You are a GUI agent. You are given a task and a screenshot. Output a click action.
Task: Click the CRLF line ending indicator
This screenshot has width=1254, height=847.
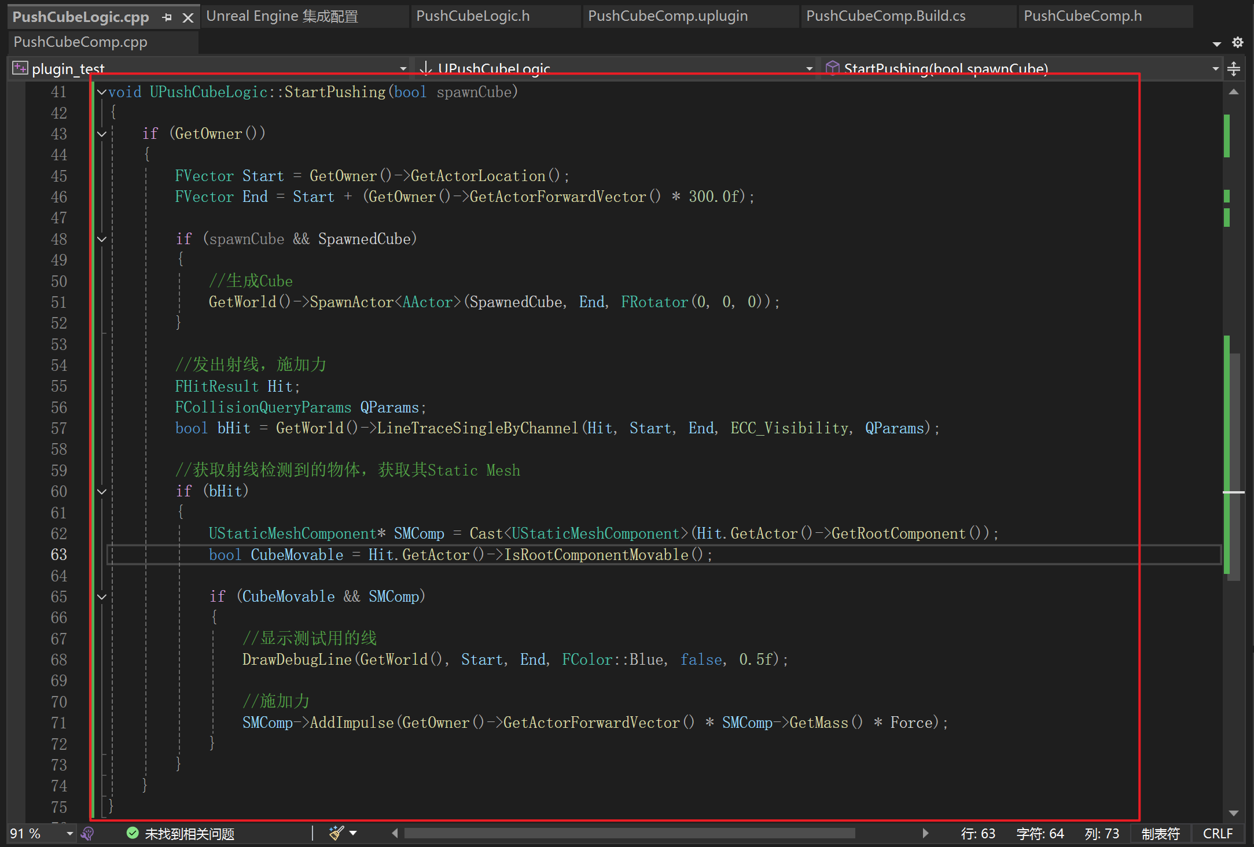click(x=1218, y=833)
